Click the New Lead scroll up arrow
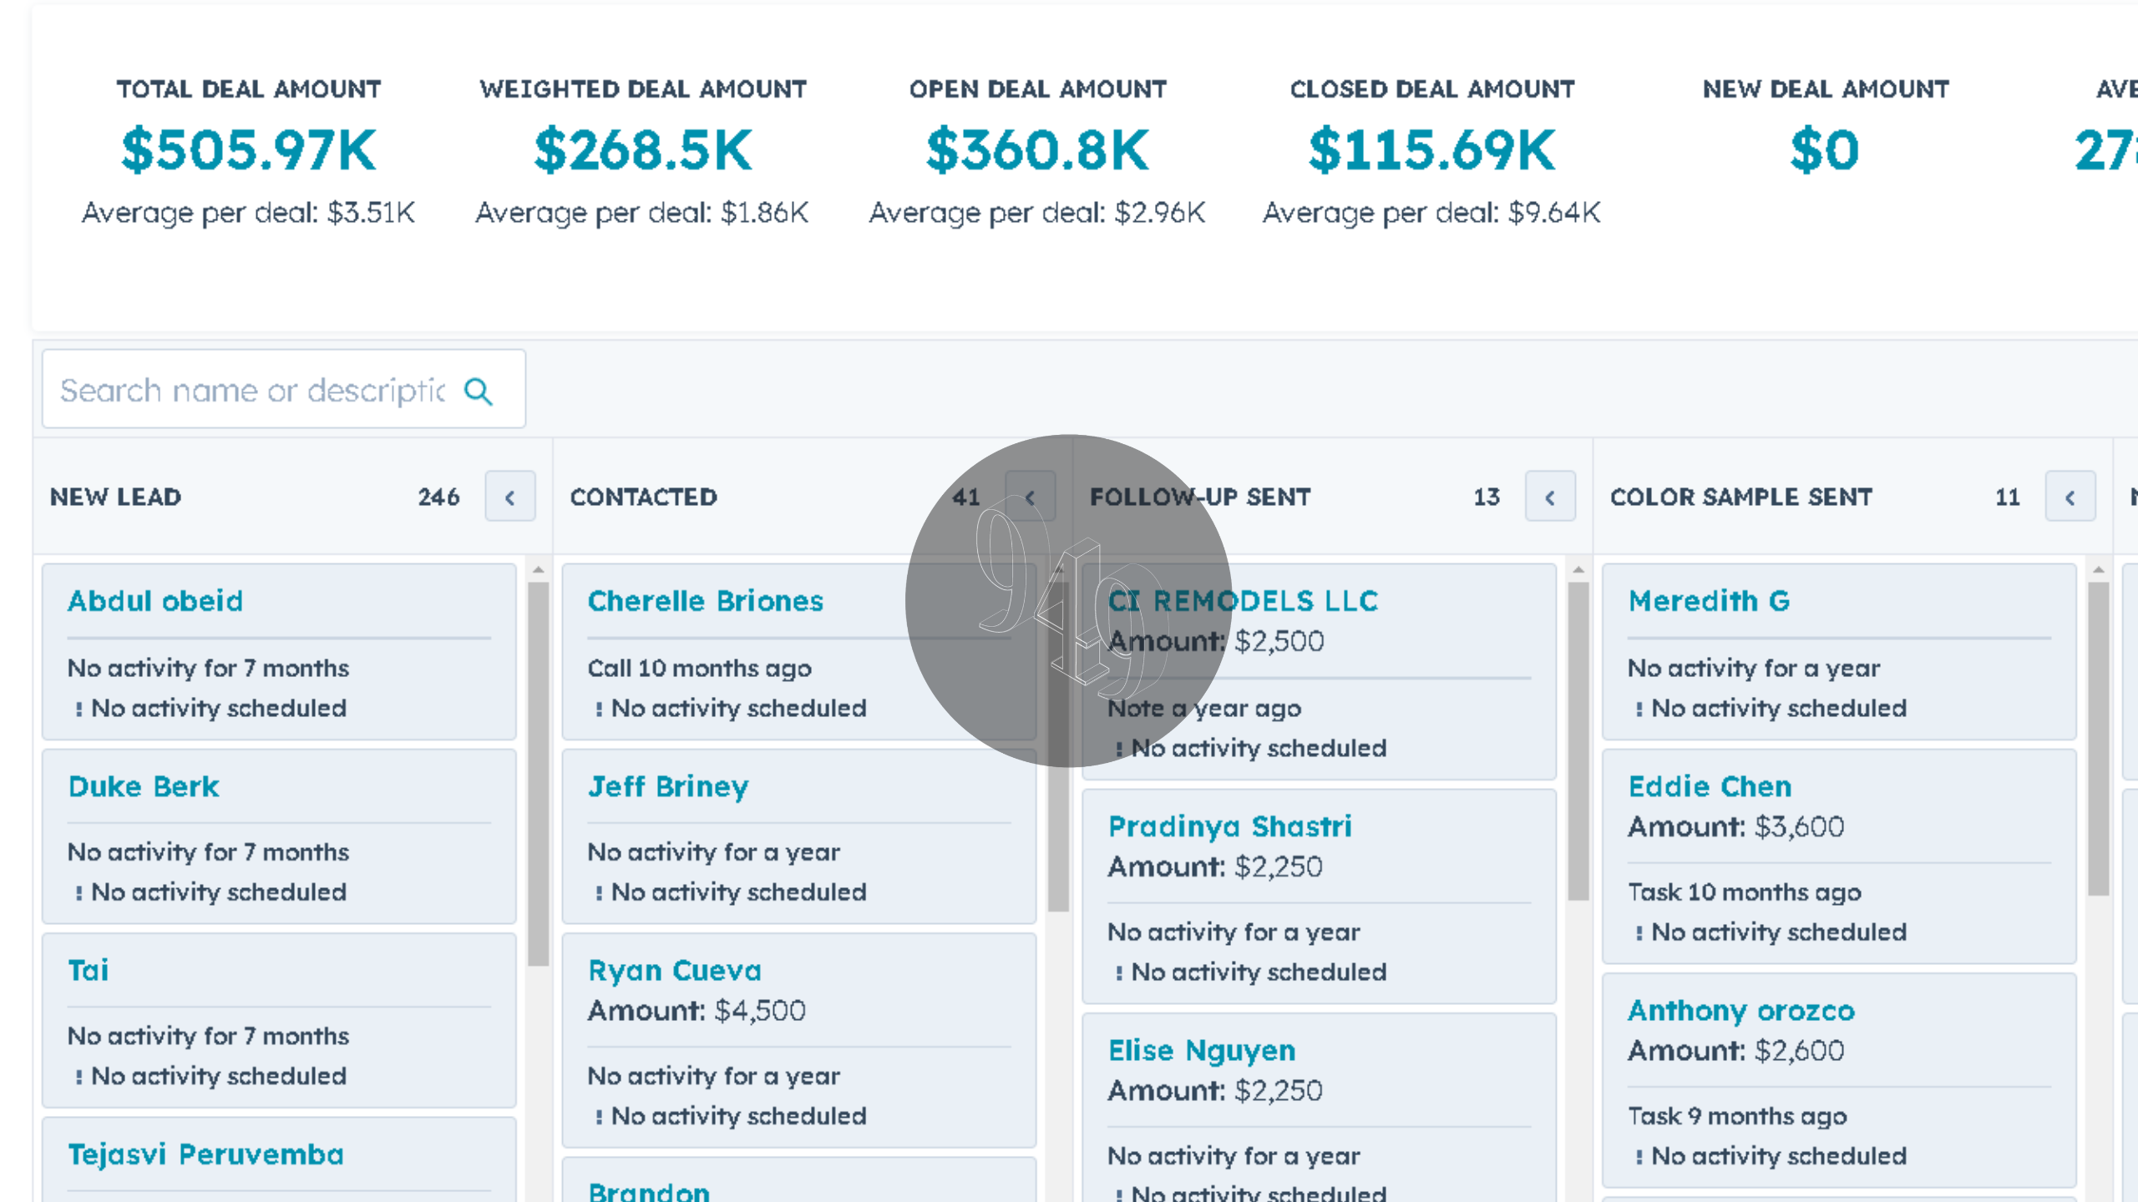 pos(539,570)
